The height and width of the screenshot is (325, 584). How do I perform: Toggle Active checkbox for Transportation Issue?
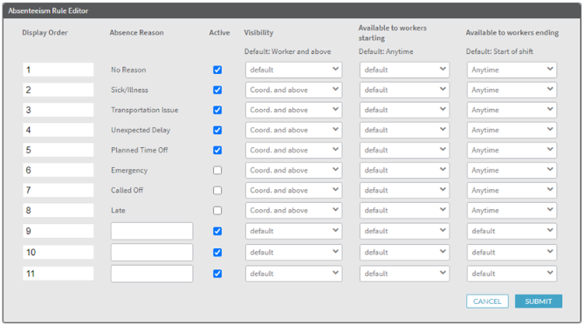coord(217,110)
